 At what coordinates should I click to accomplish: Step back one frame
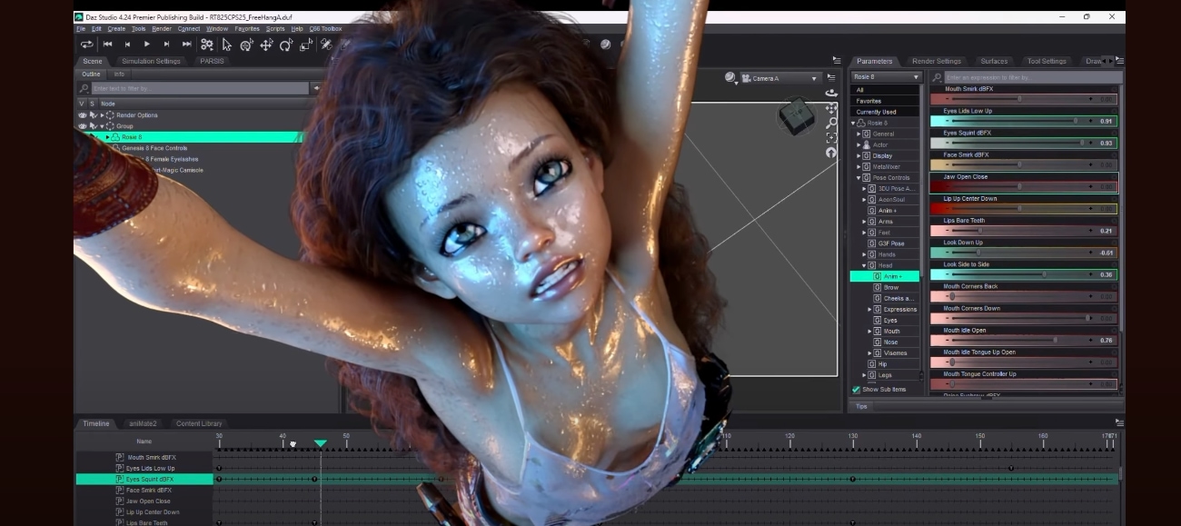pyautogui.click(x=127, y=44)
